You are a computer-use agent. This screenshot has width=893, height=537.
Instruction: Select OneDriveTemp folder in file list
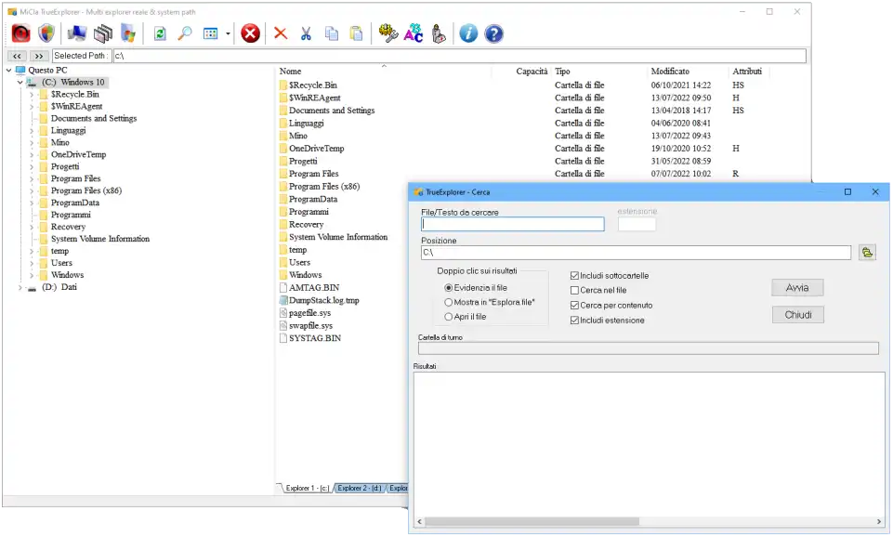pyautogui.click(x=317, y=149)
